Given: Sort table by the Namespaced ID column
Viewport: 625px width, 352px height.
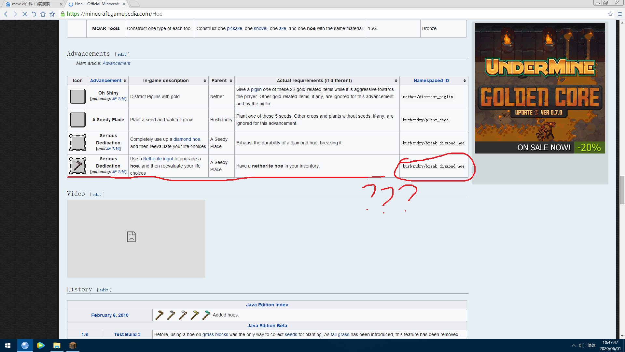Looking at the screenshot, I should (465, 81).
